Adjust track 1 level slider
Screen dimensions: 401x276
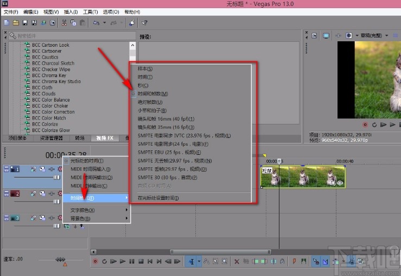pyautogui.click(x=55, y=177)
